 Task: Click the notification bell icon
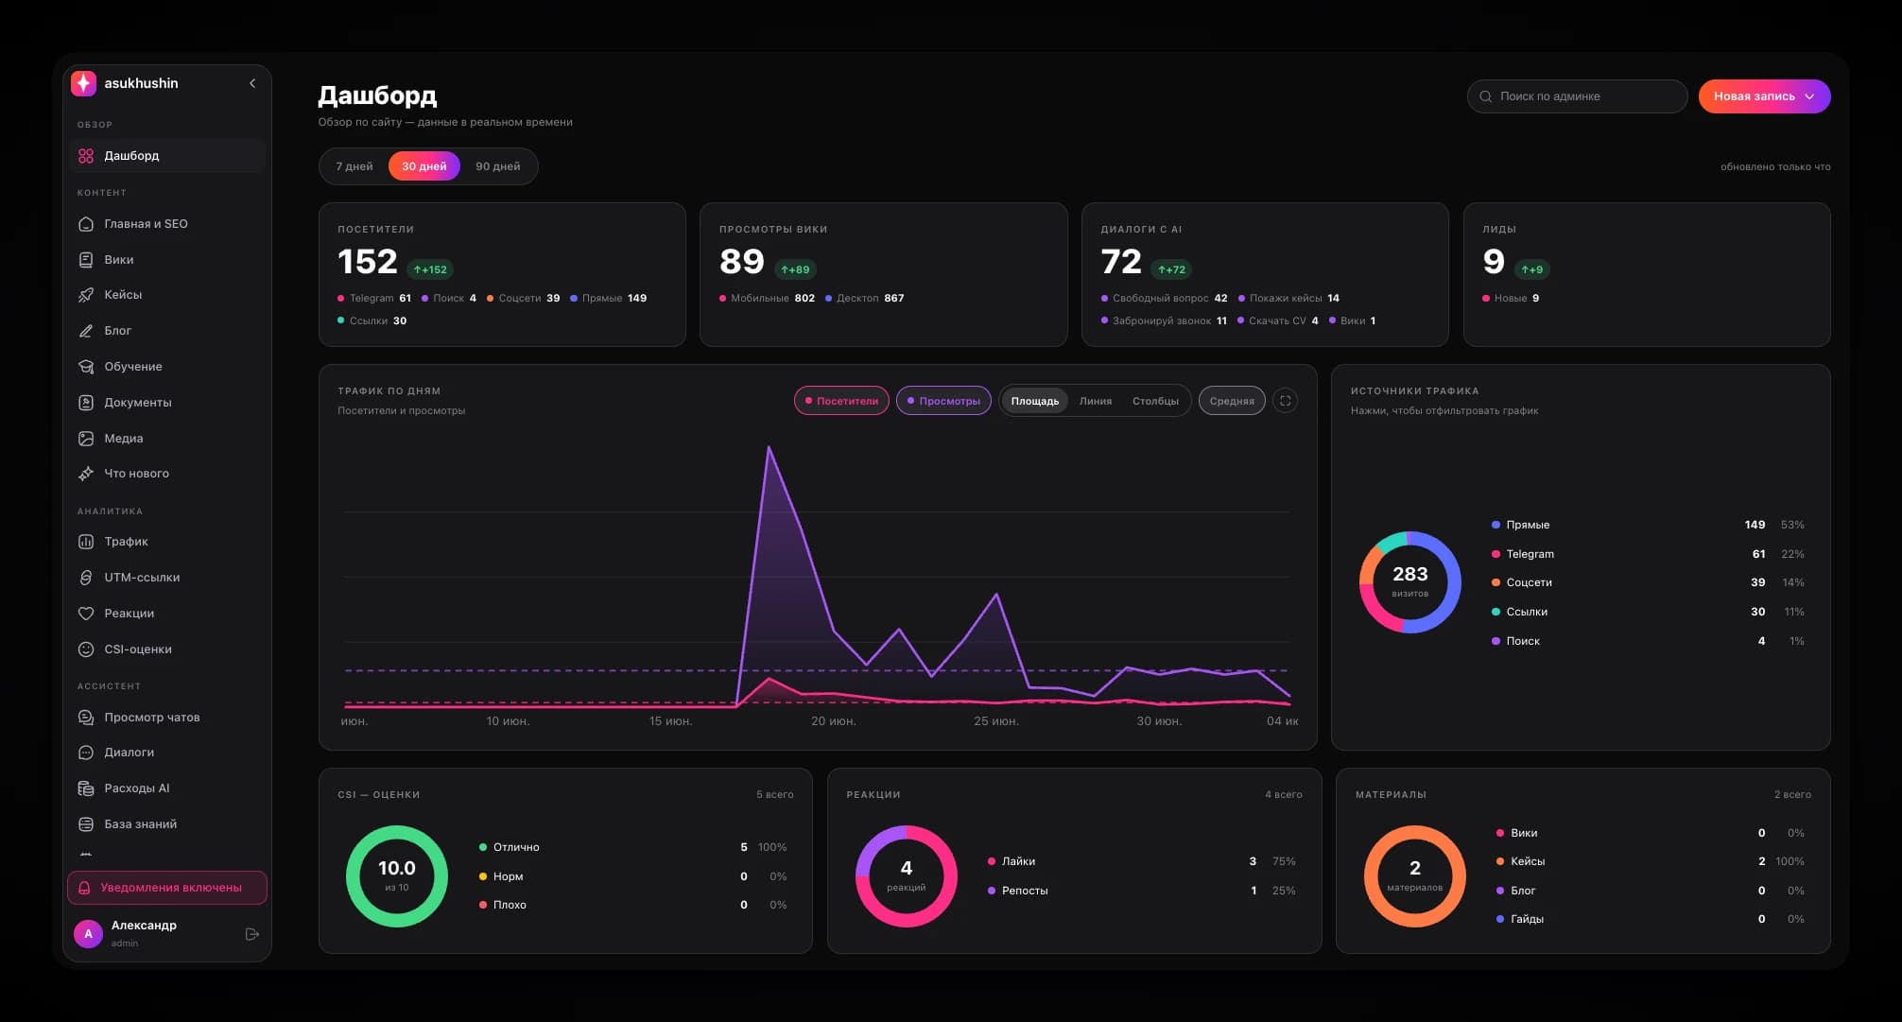click(x=84, y=888)
